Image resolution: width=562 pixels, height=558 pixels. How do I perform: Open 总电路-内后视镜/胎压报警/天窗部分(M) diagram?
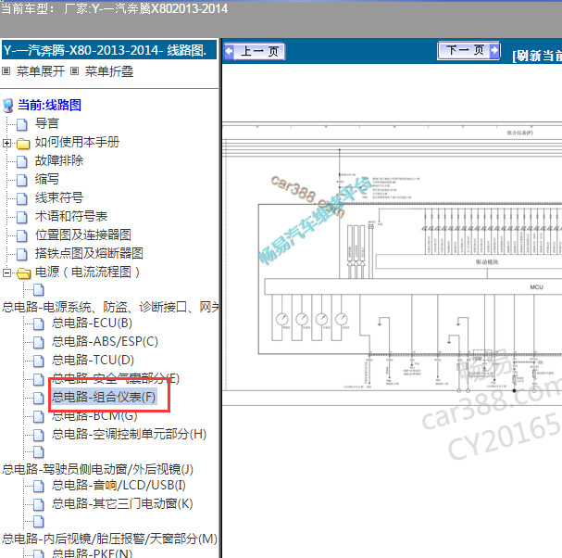click(x=109, y=539)
